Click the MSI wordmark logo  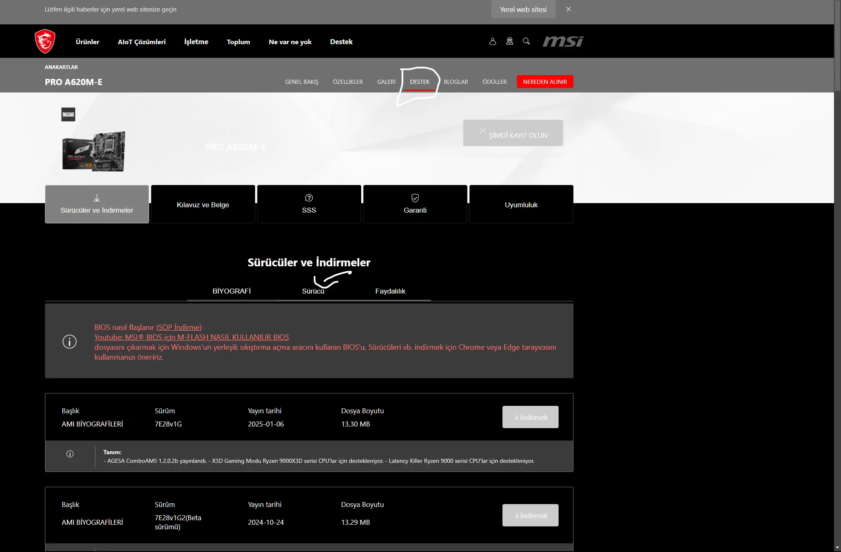coord(563,41)
